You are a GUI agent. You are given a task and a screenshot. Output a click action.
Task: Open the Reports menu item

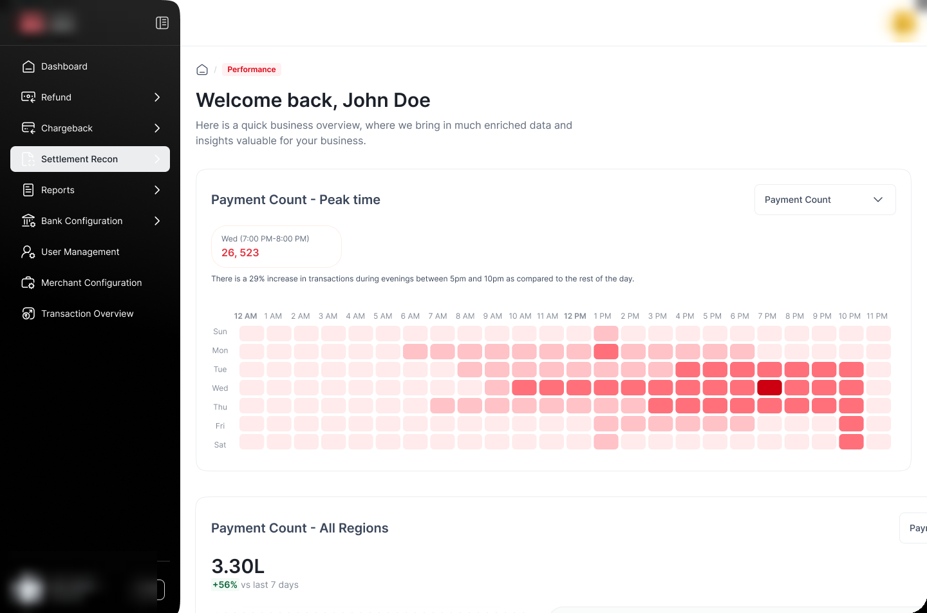(90, 190)
